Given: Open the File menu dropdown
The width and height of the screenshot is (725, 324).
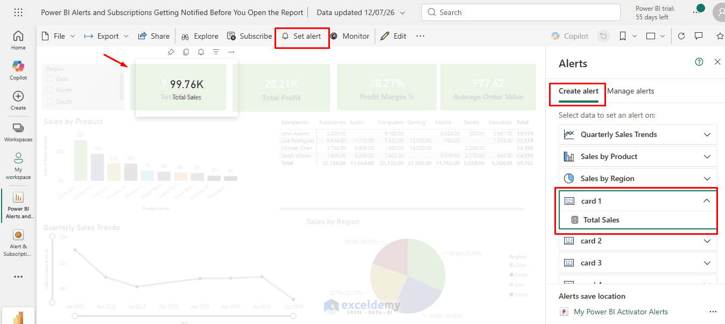Looking at the screenshot, I should [x=58, y=36].
